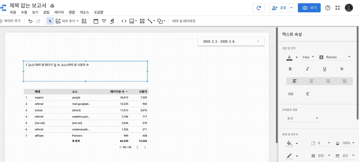Click the 공유 share button

point(279,8)
